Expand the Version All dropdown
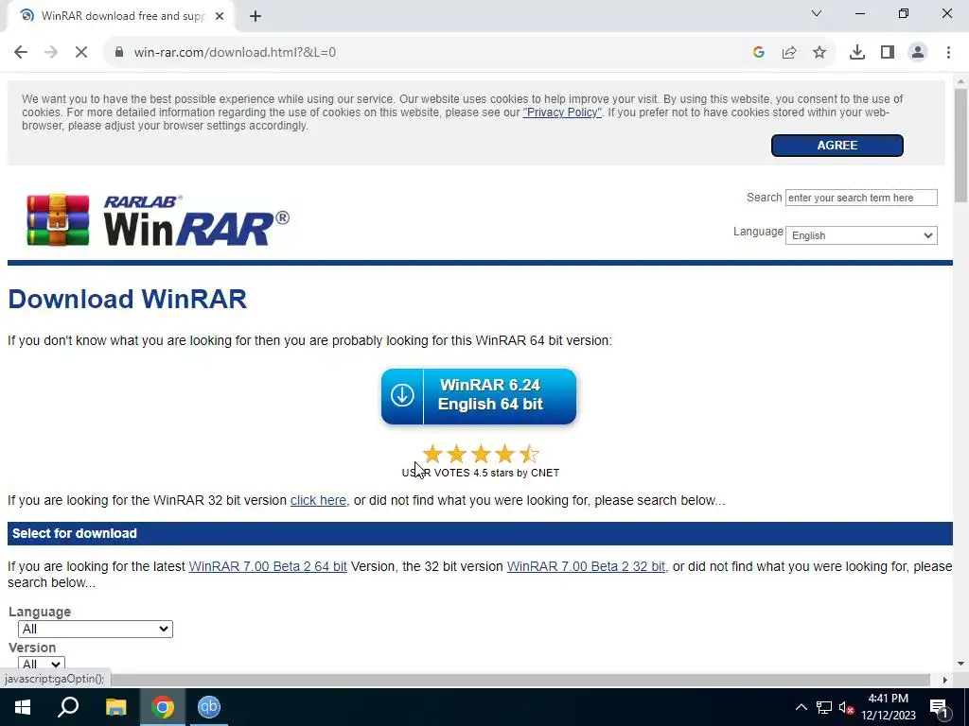Screen dimensions: 969x726 [41, 665]
